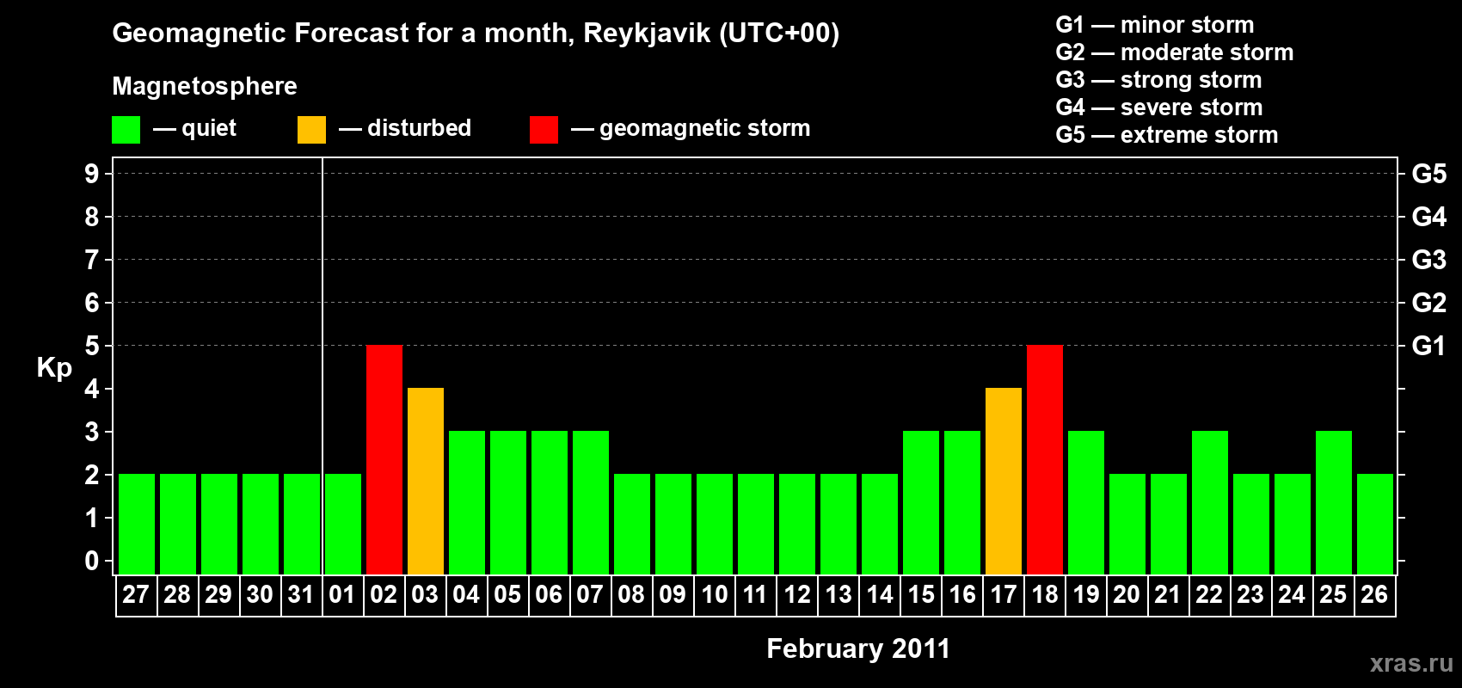Click date label 23 on the axis
This screenshot has width=1462, height=688.
click(1250, 595)
